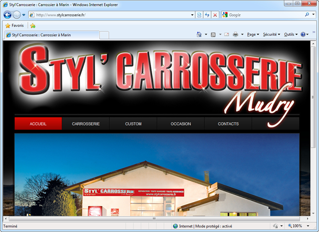The image size is (319, 232).
Task: Click the Forward navigation arrow button
Action: tap(17, 15)
